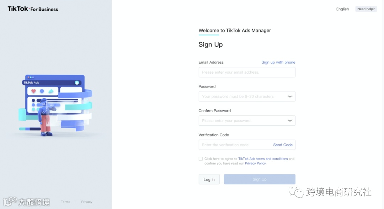
Task: Click the verification code input field
Action: tap(235, 145)
